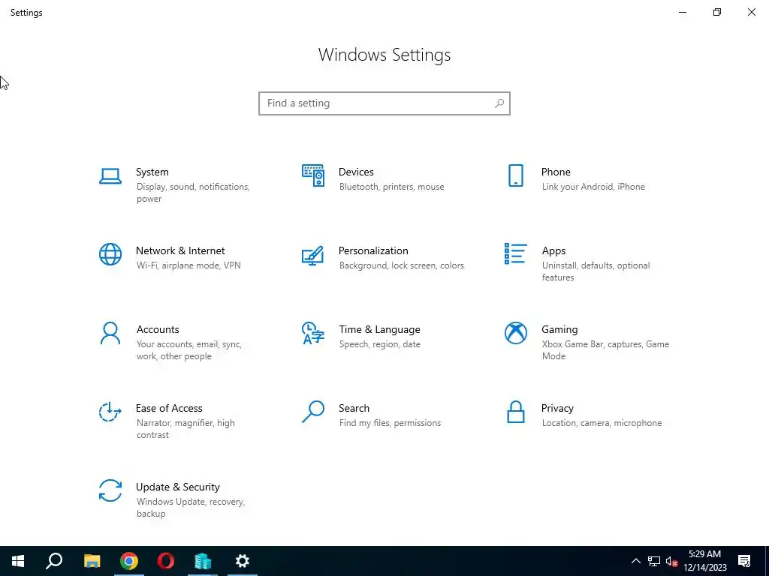This screenshot has width=769, height=576.
Task: Click 'Uninstall, defaults, optional features' description
Action: click(596, 271)
